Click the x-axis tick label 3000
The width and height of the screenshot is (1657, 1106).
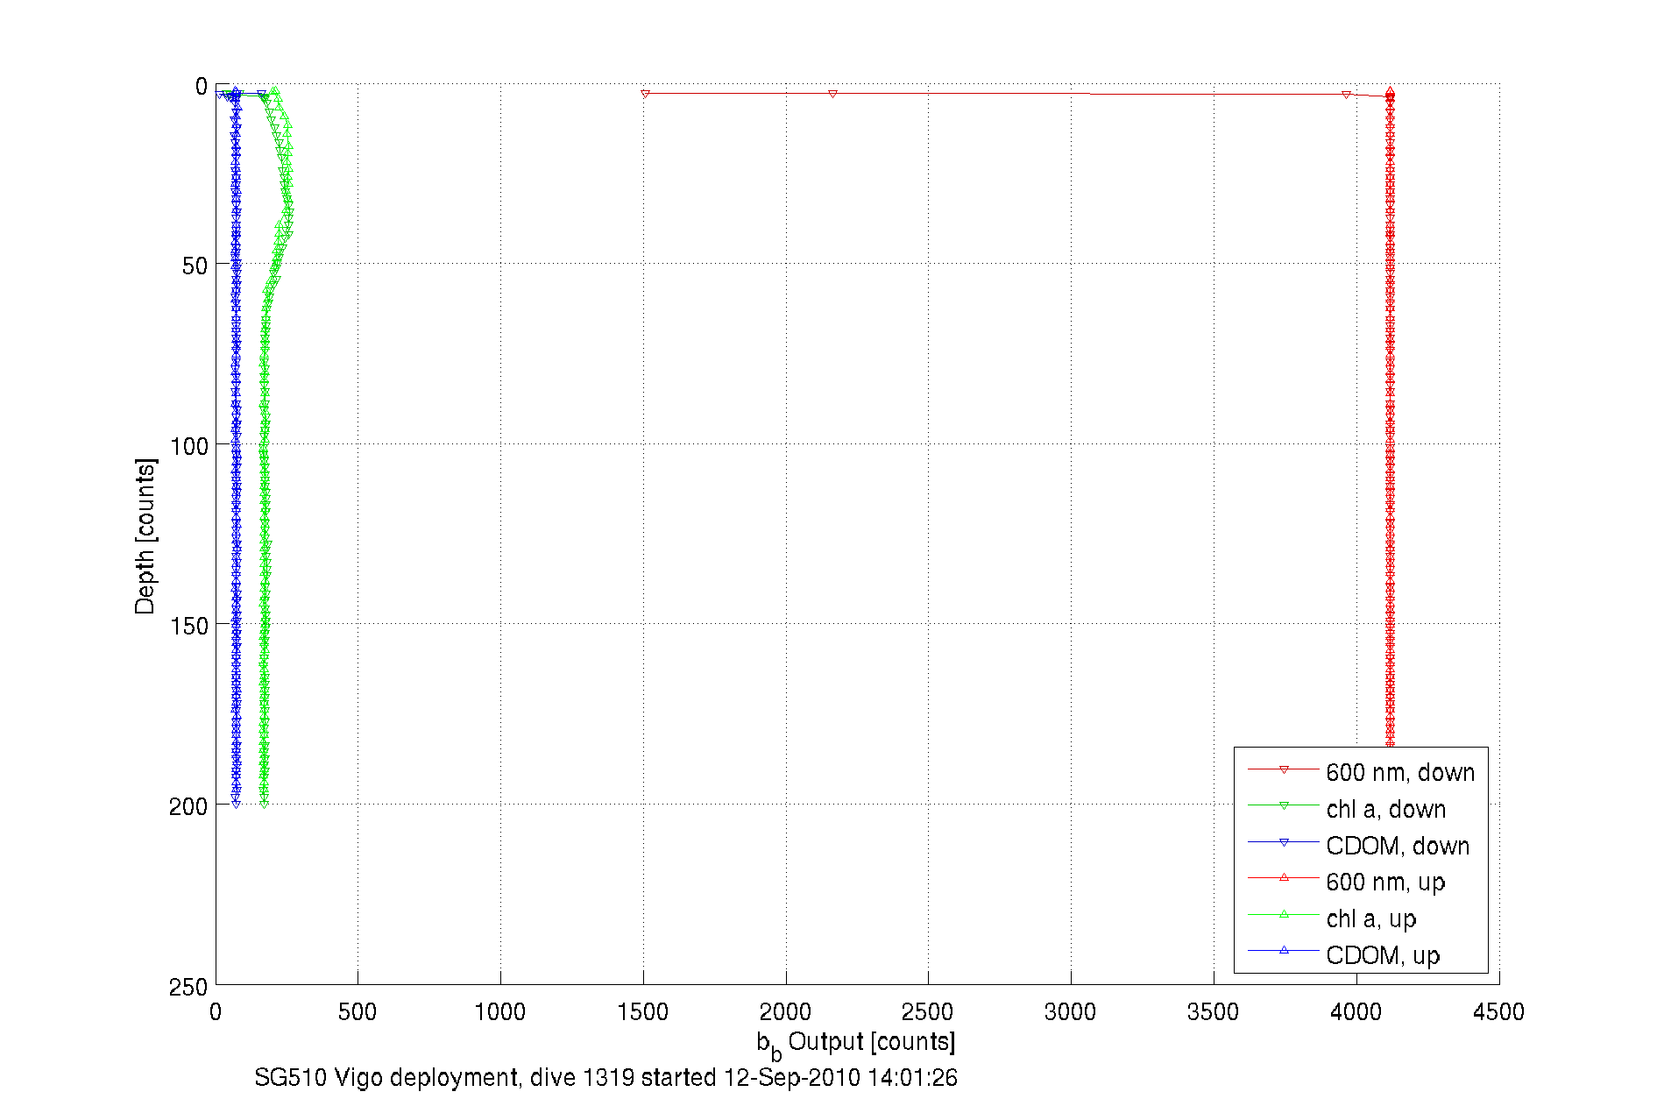(1071, 1012)
